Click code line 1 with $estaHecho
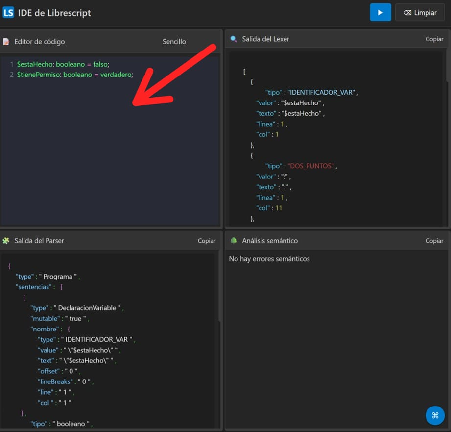451x432 pixels. tap(63, 64)
